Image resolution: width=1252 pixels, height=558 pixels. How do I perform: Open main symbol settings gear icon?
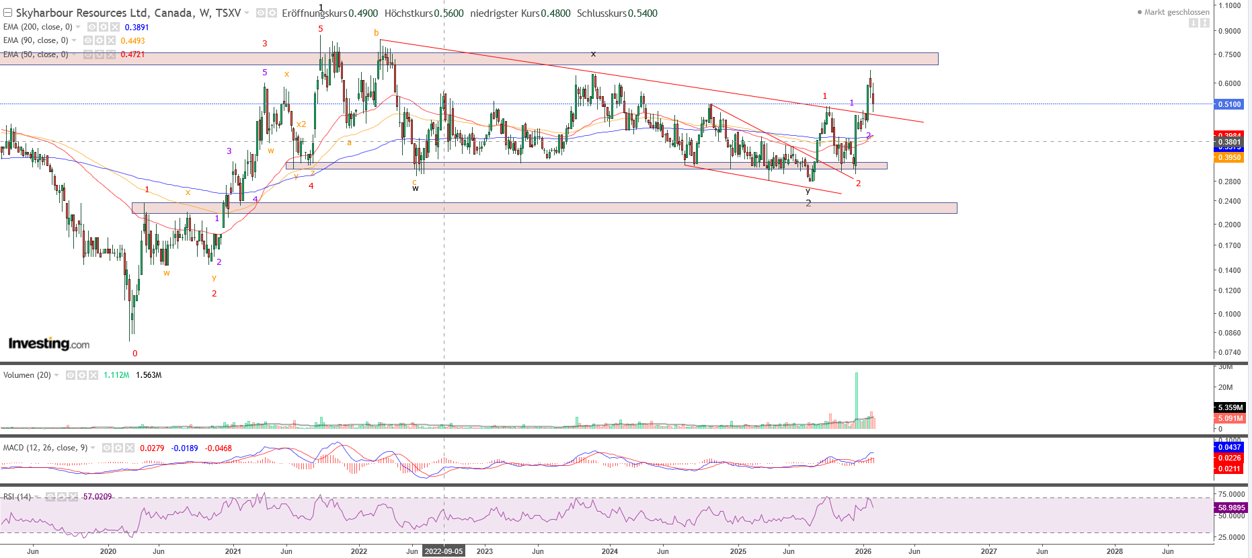coord(272,13)
